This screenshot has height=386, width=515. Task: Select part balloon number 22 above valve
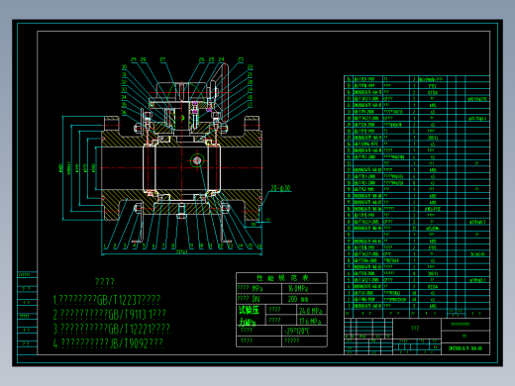coord(251,67)
